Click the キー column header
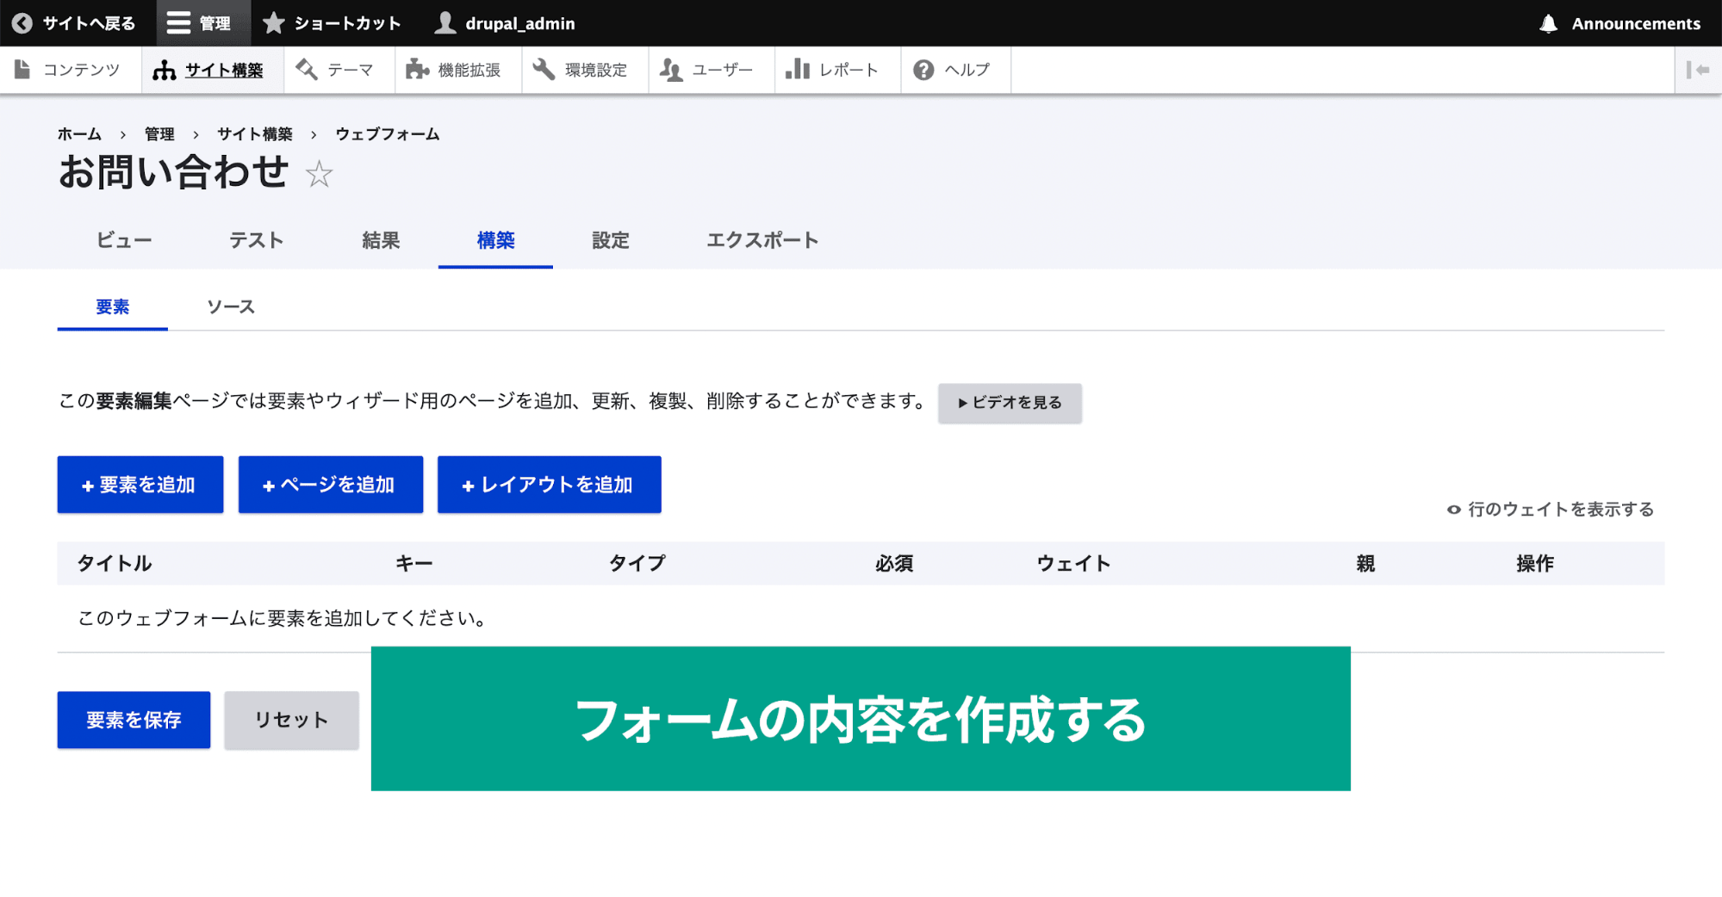Screen dimensions: 1722x897 click(x=414, y=564)
